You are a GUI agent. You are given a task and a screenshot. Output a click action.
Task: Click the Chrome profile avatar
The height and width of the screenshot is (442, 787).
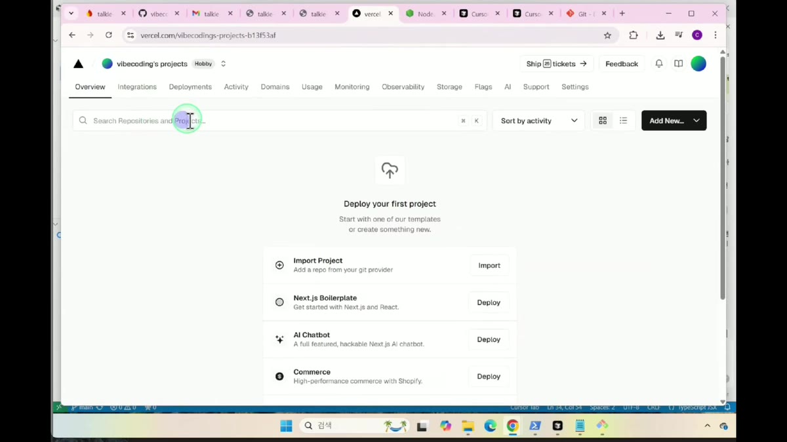(697, 35)
